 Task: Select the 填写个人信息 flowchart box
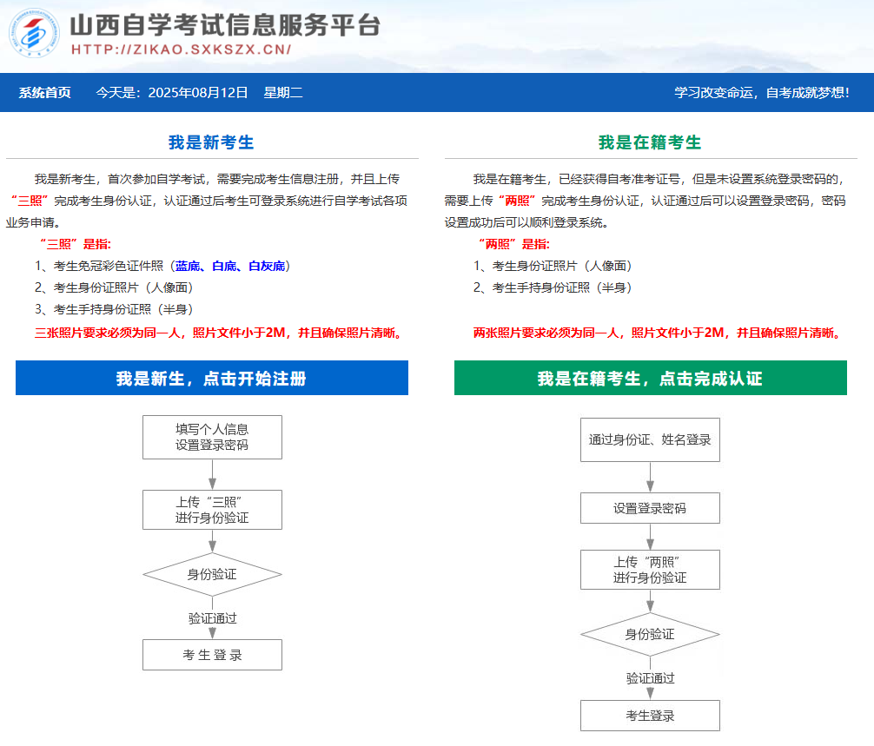[x=212, y=437]
